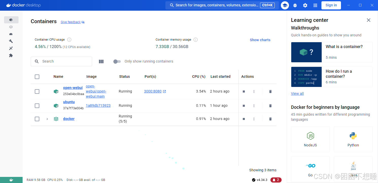
Task: Open the open-webui container link
Action: pyautogui.click(x=73, y=88)
